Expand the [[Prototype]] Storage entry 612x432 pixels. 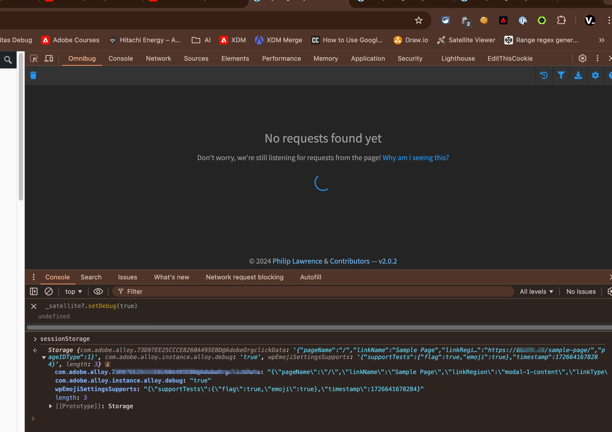click(50, 406)
